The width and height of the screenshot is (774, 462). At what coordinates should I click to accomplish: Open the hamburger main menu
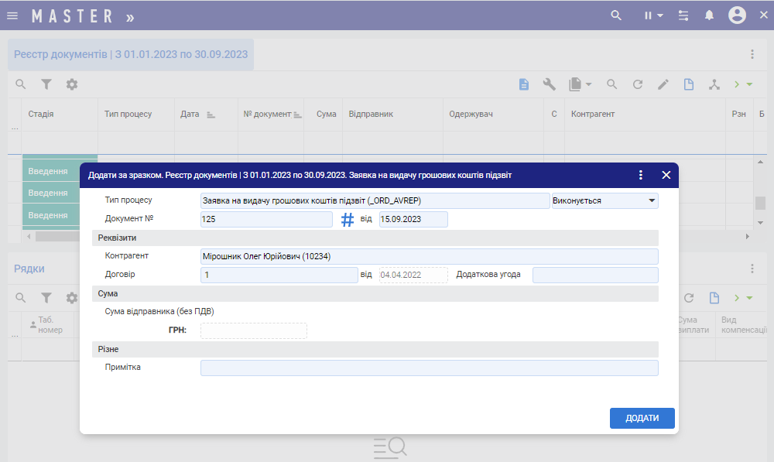[12, 15]
